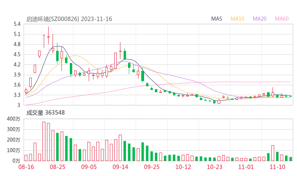Click the tallest red volume bar
The width and height of the screenshot is (297, 176).
pyautogui.click(x=44, y=142)
